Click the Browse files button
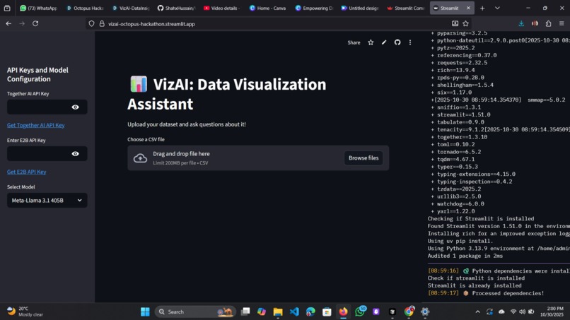The height and width of the screenshot is (320, 570). click(363, 158)
